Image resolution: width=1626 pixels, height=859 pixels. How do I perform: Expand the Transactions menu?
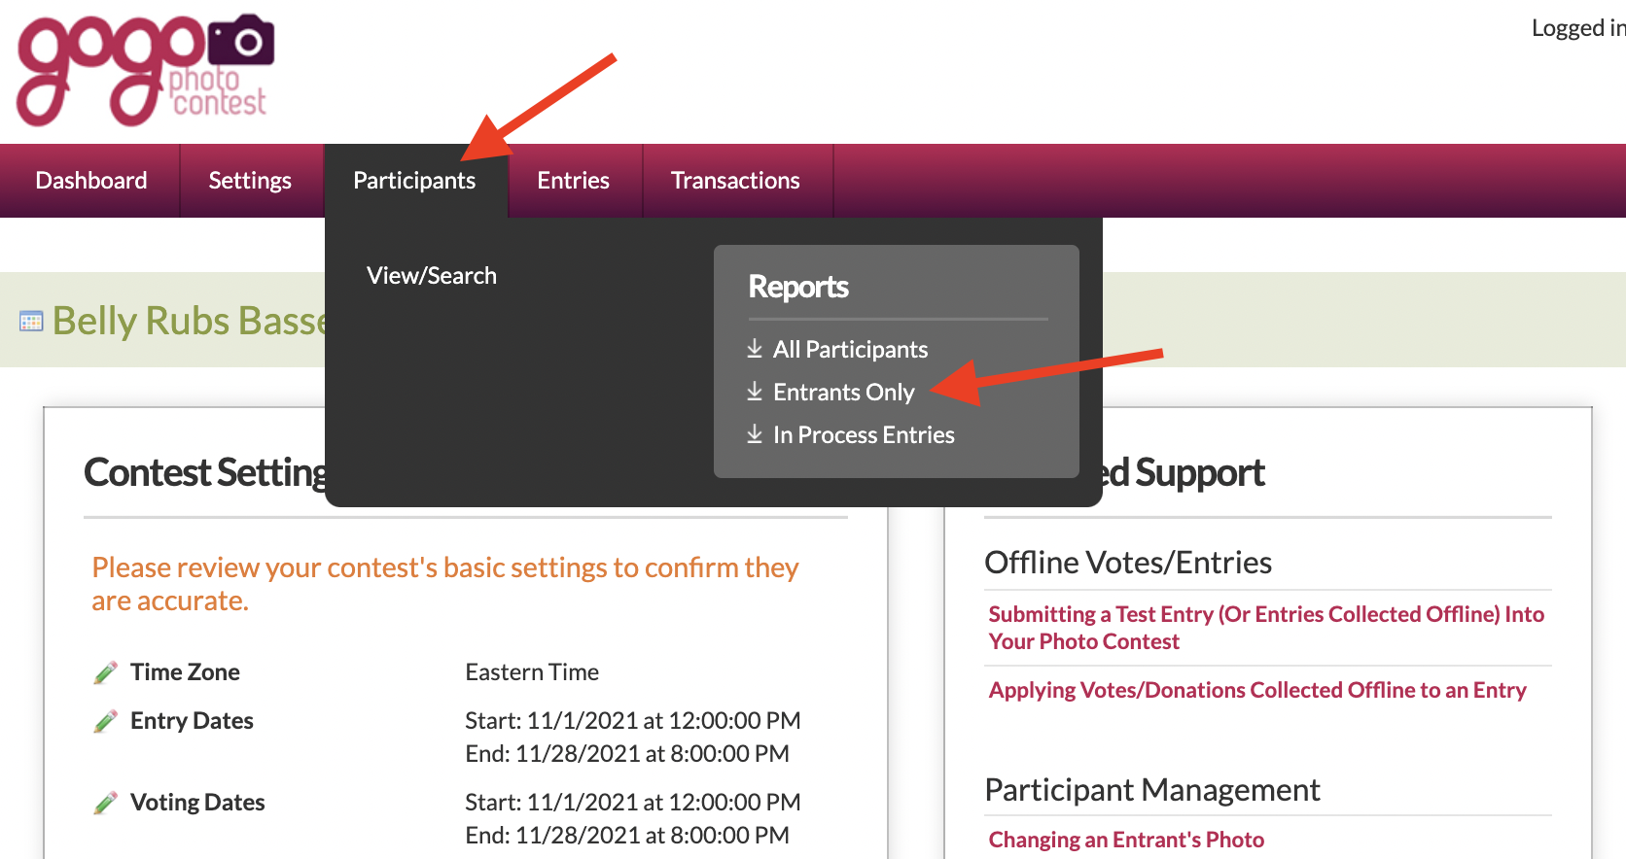coord(735,181)
